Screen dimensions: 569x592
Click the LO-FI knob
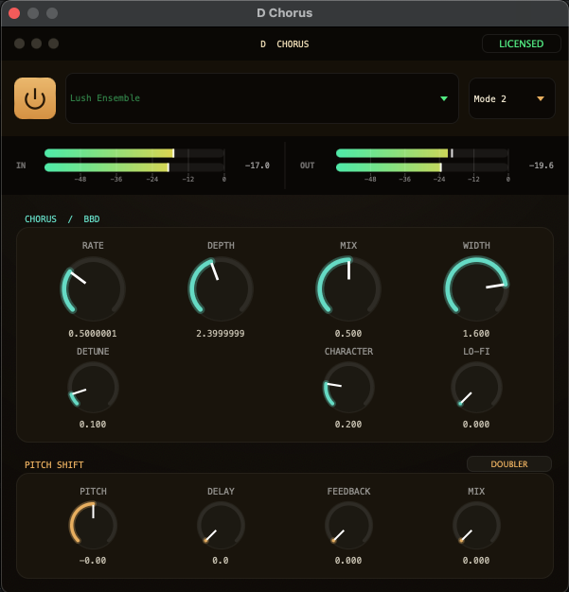pyautogui.click(x=476, y=387)
